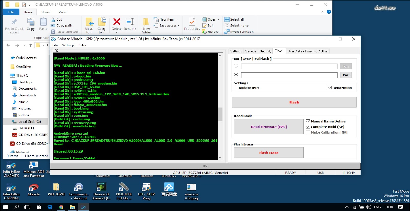Image resolution: width=410 pixels, height=211 pixels.
Task: Collapse the Explorer ribbon with the chevron
Action: (322, 12)
